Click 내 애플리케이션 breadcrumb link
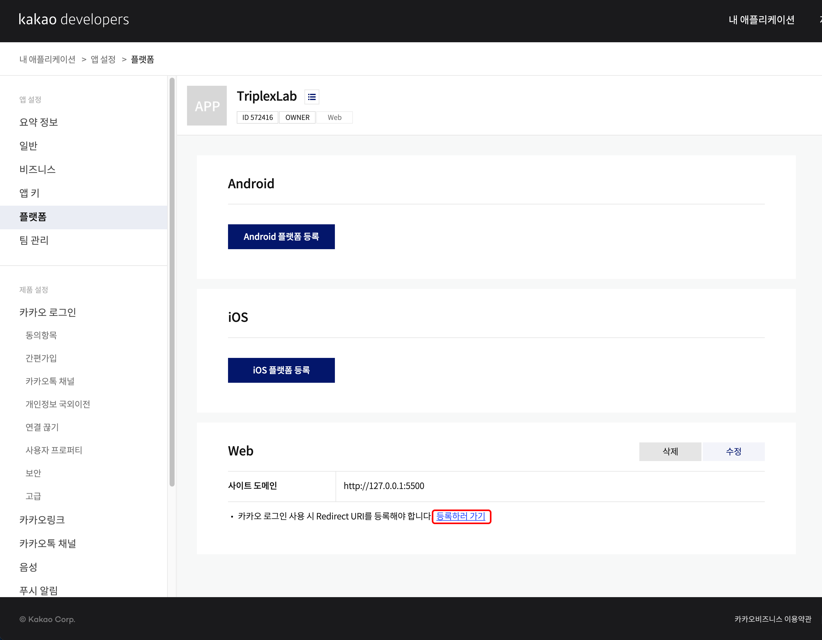The width and height of the screenshot is (822, 640). click(x=48, y=59)
